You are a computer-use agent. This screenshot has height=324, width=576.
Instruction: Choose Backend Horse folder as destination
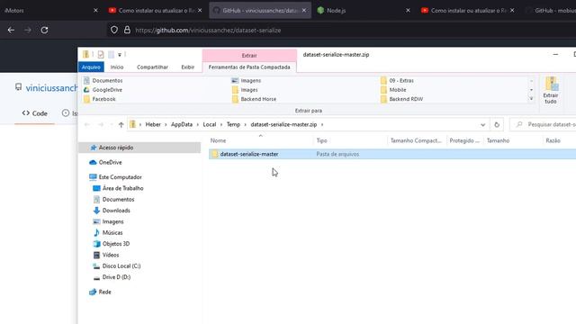(x=254, y=99)
